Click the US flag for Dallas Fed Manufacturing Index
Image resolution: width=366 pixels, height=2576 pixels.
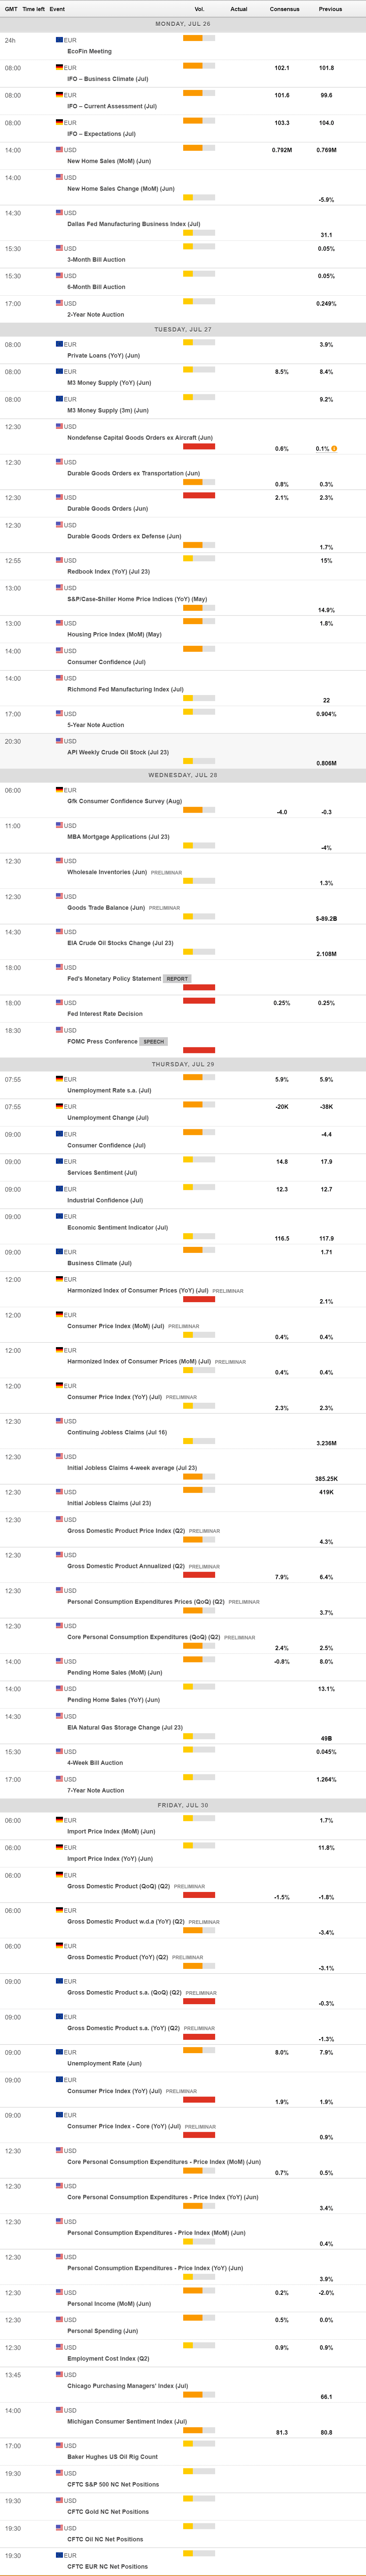click(x=59, y=213)
